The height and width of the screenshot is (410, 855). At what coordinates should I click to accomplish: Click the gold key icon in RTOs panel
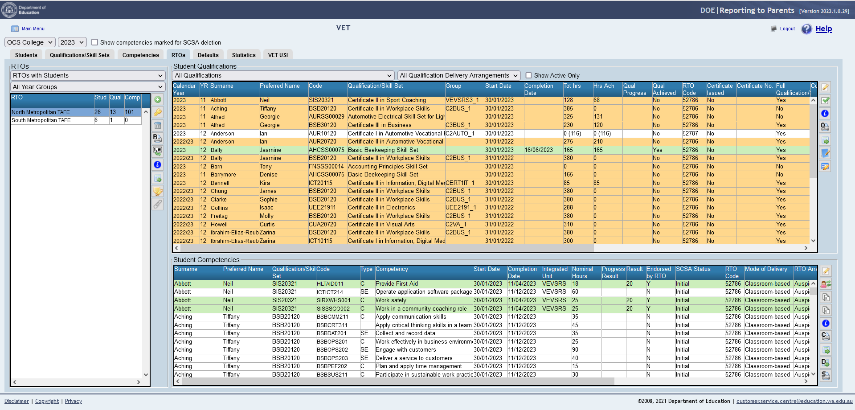point(158,112)
